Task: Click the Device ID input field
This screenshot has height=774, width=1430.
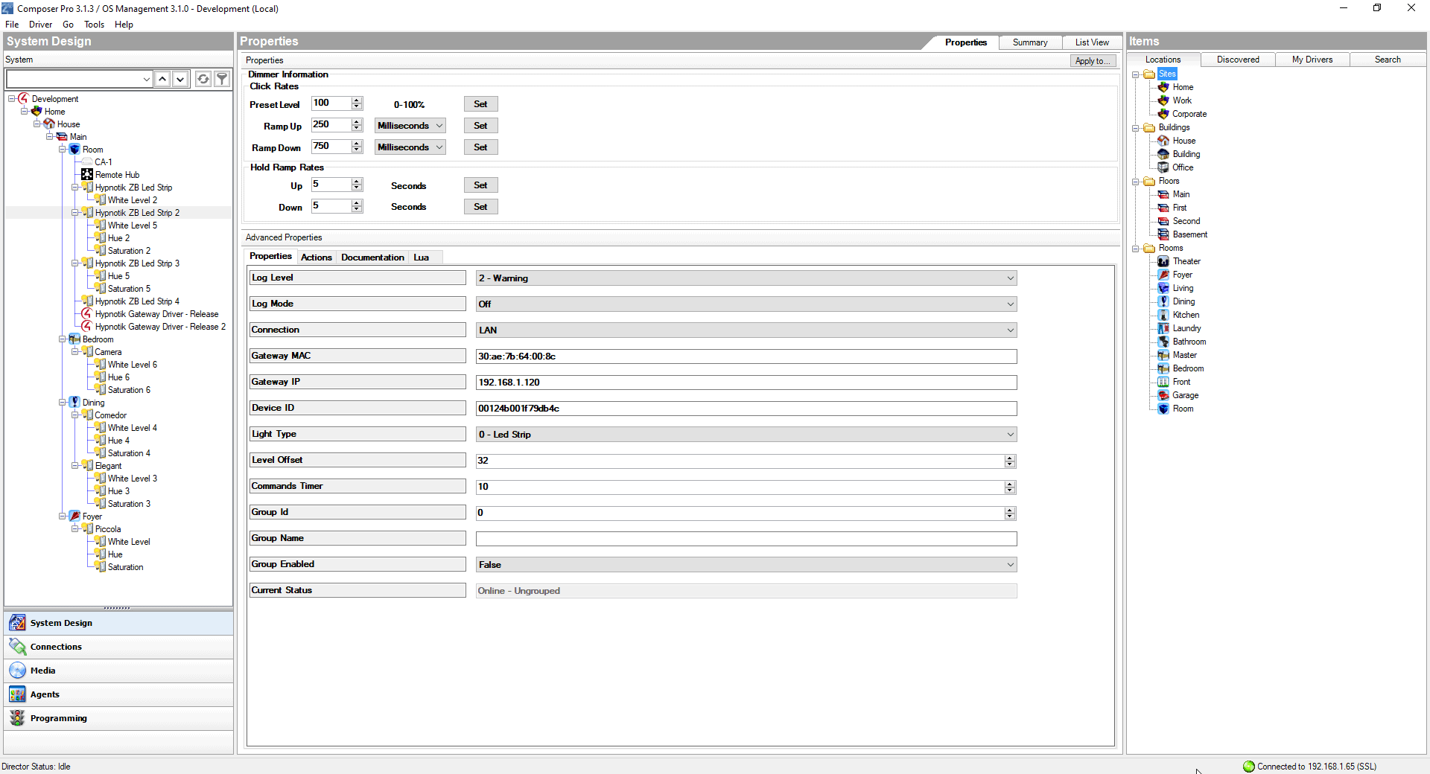Action: point(746,409)
